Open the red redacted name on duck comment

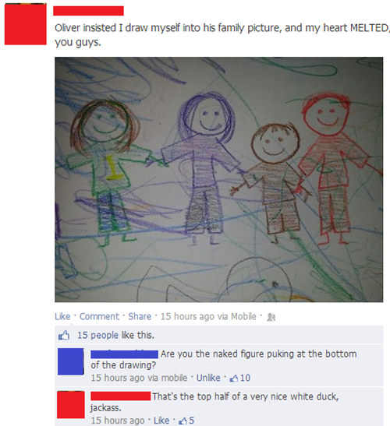pyautogui.click(x=121, y=396)
